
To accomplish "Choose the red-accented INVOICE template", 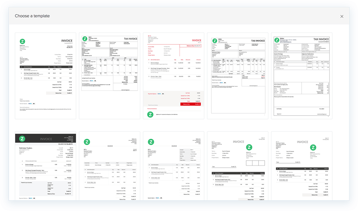I will [x=174, y=75].
